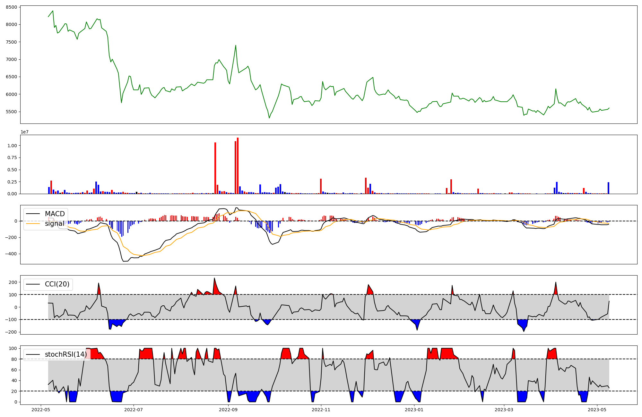The height and width of the screenshot is (417, 642).
Task: Click the 1e7 volume scale label
Action: click(x=24, y=132)
